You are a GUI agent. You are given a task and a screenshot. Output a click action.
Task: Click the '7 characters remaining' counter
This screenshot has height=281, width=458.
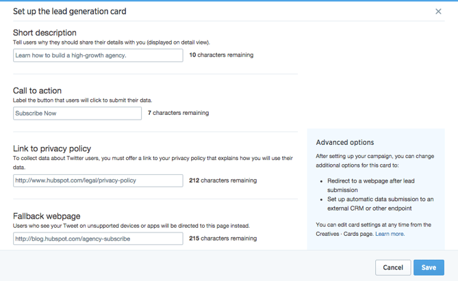pyautogui.click(x=178, y=113)
